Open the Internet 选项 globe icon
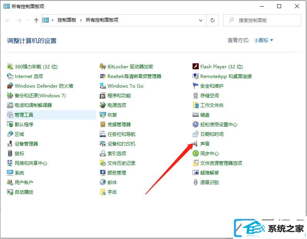 point(10,76)
